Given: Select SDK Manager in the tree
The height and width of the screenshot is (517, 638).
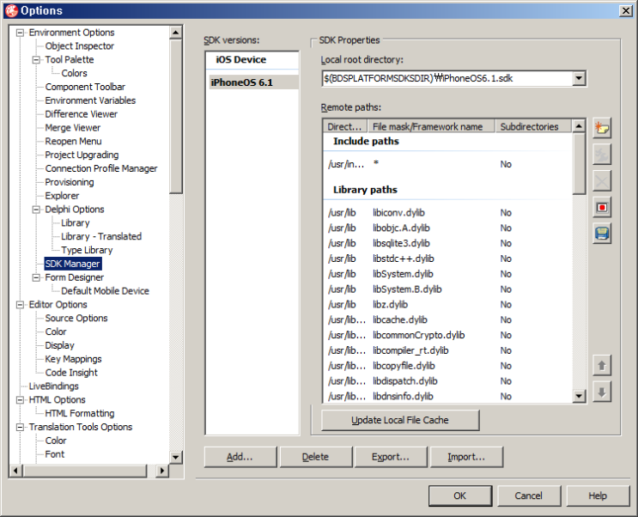Looking at the screenshot, I should tap(72, 264).
